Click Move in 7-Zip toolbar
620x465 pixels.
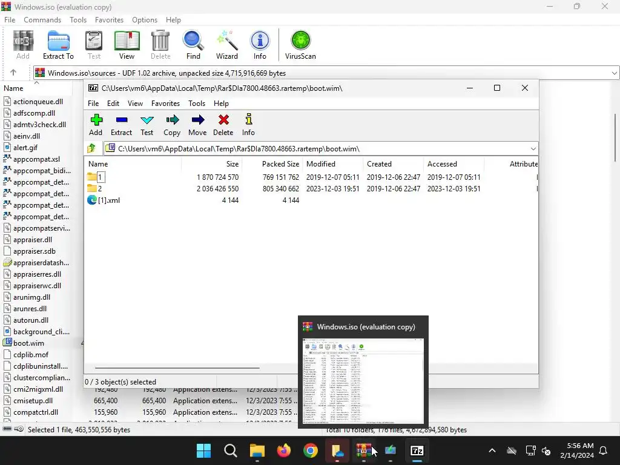(197, 125)
